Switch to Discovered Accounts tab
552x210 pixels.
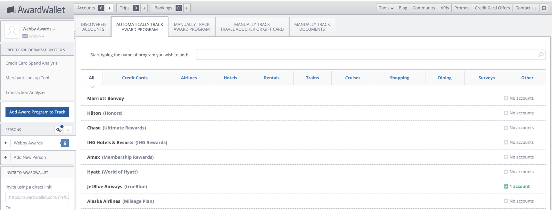(93, 27)
